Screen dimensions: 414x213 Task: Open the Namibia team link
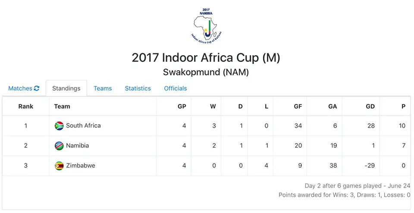78,146
